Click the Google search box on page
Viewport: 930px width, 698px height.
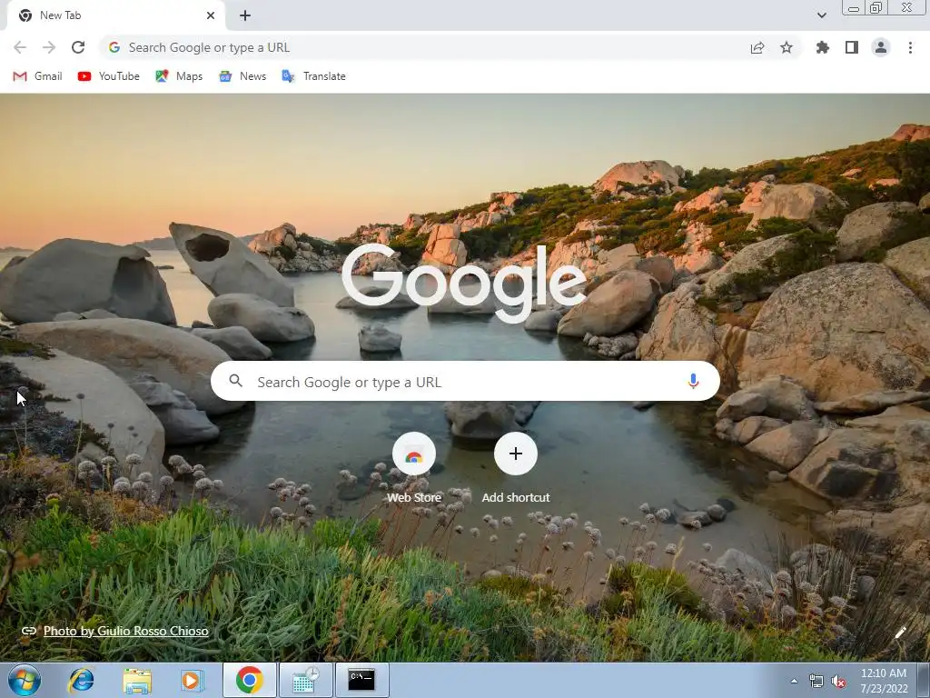tap(465, 381)
